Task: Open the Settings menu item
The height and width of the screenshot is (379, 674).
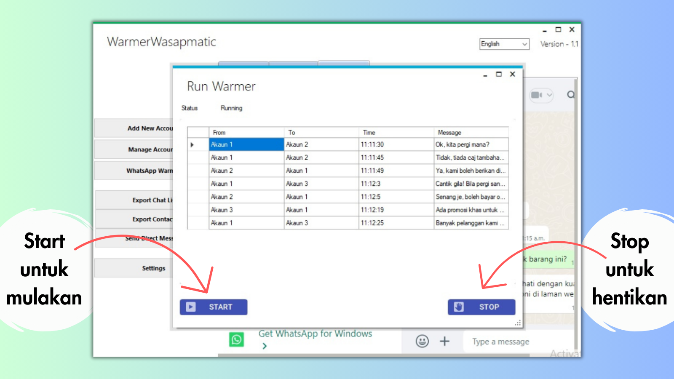Action: (153, 268)
